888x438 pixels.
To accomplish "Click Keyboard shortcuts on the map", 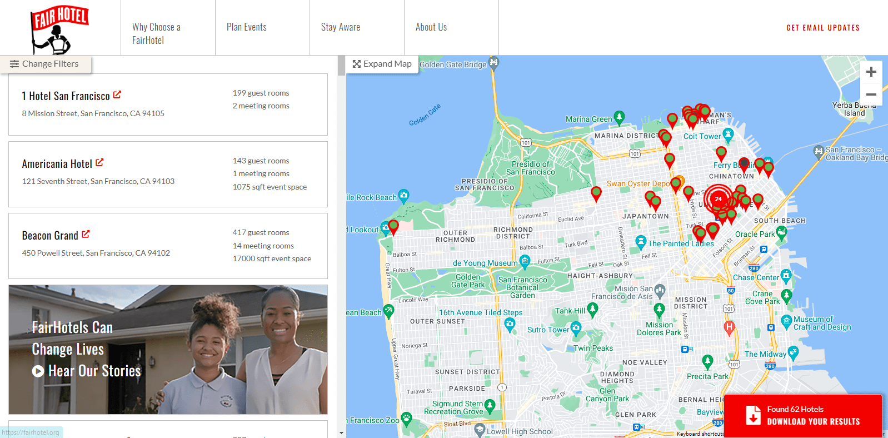I will coord(700,434).
